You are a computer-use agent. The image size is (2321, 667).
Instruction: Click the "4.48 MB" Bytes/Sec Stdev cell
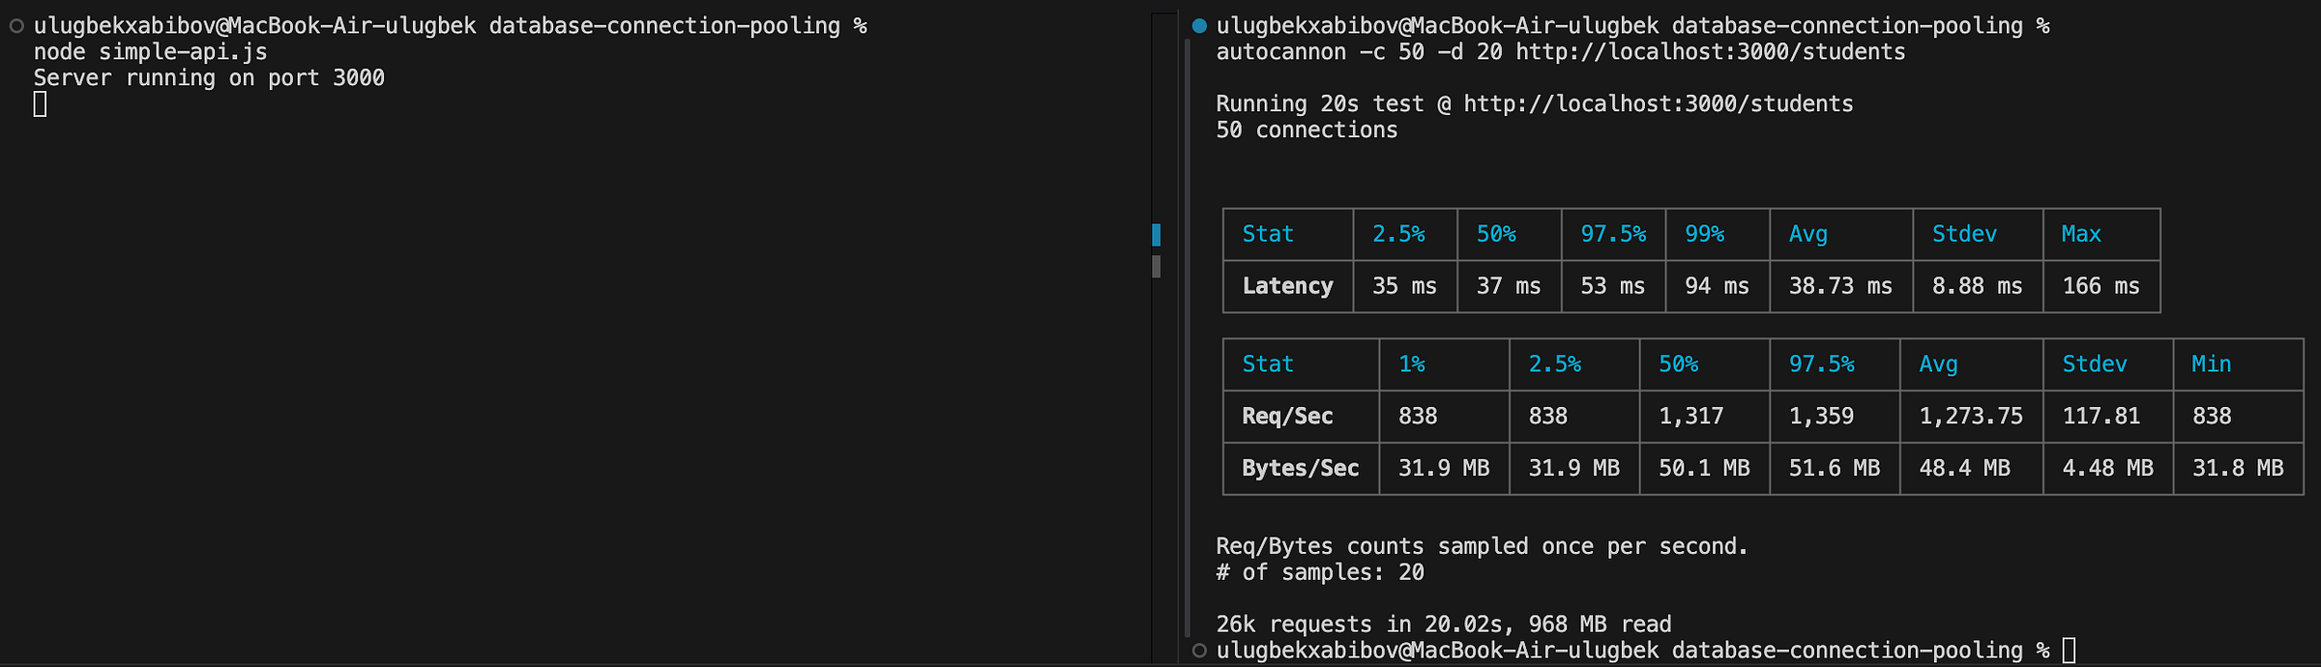click(2107, 469)
